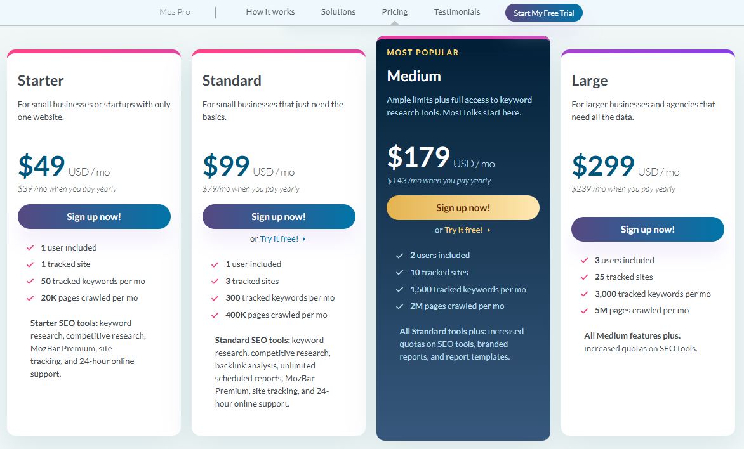Click checkmark next to 300 tracked keywords

[215, 298]
